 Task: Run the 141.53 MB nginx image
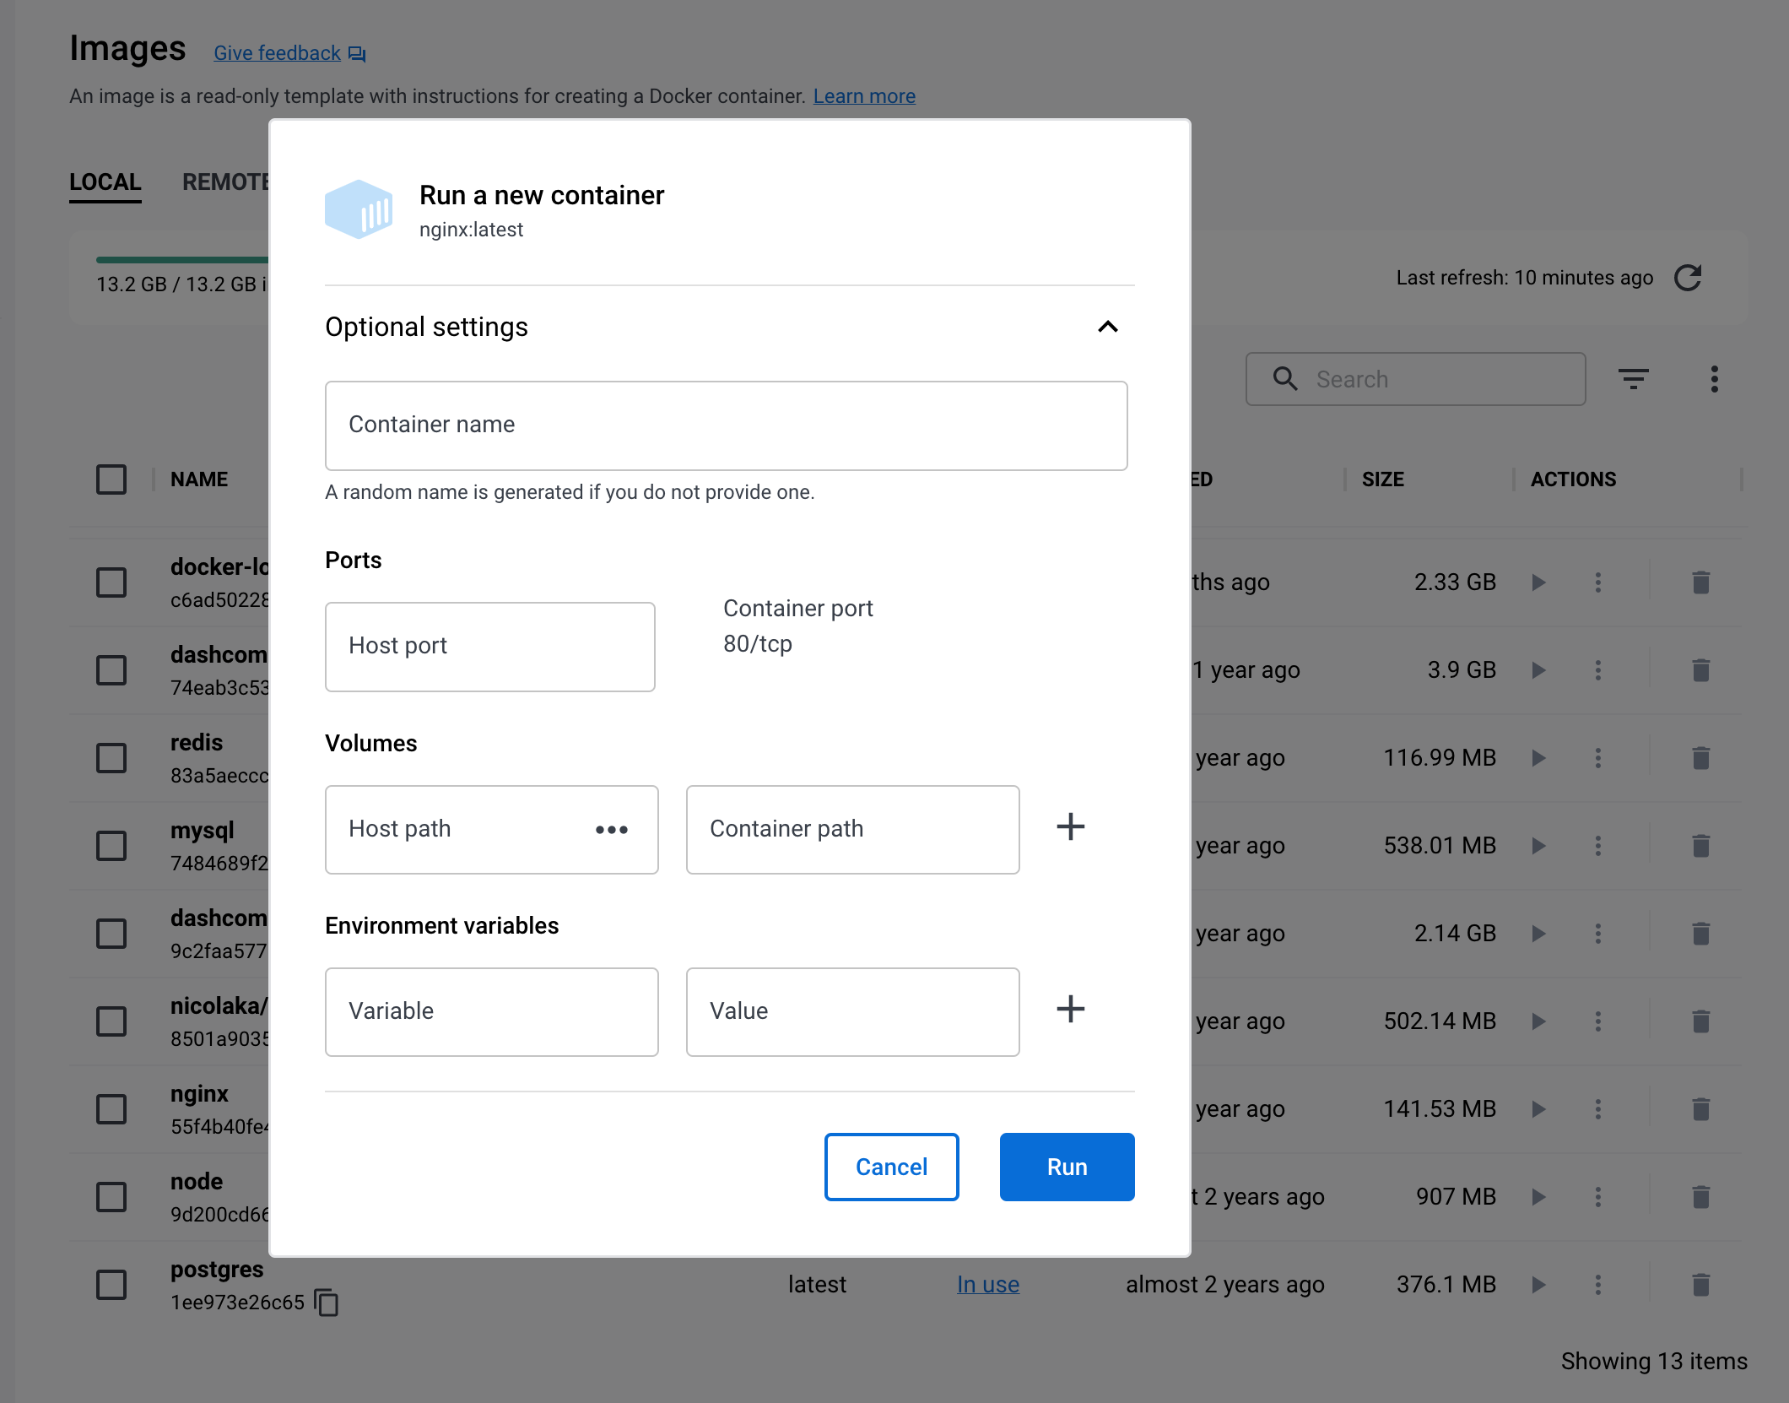(x=1538, y=1109)
